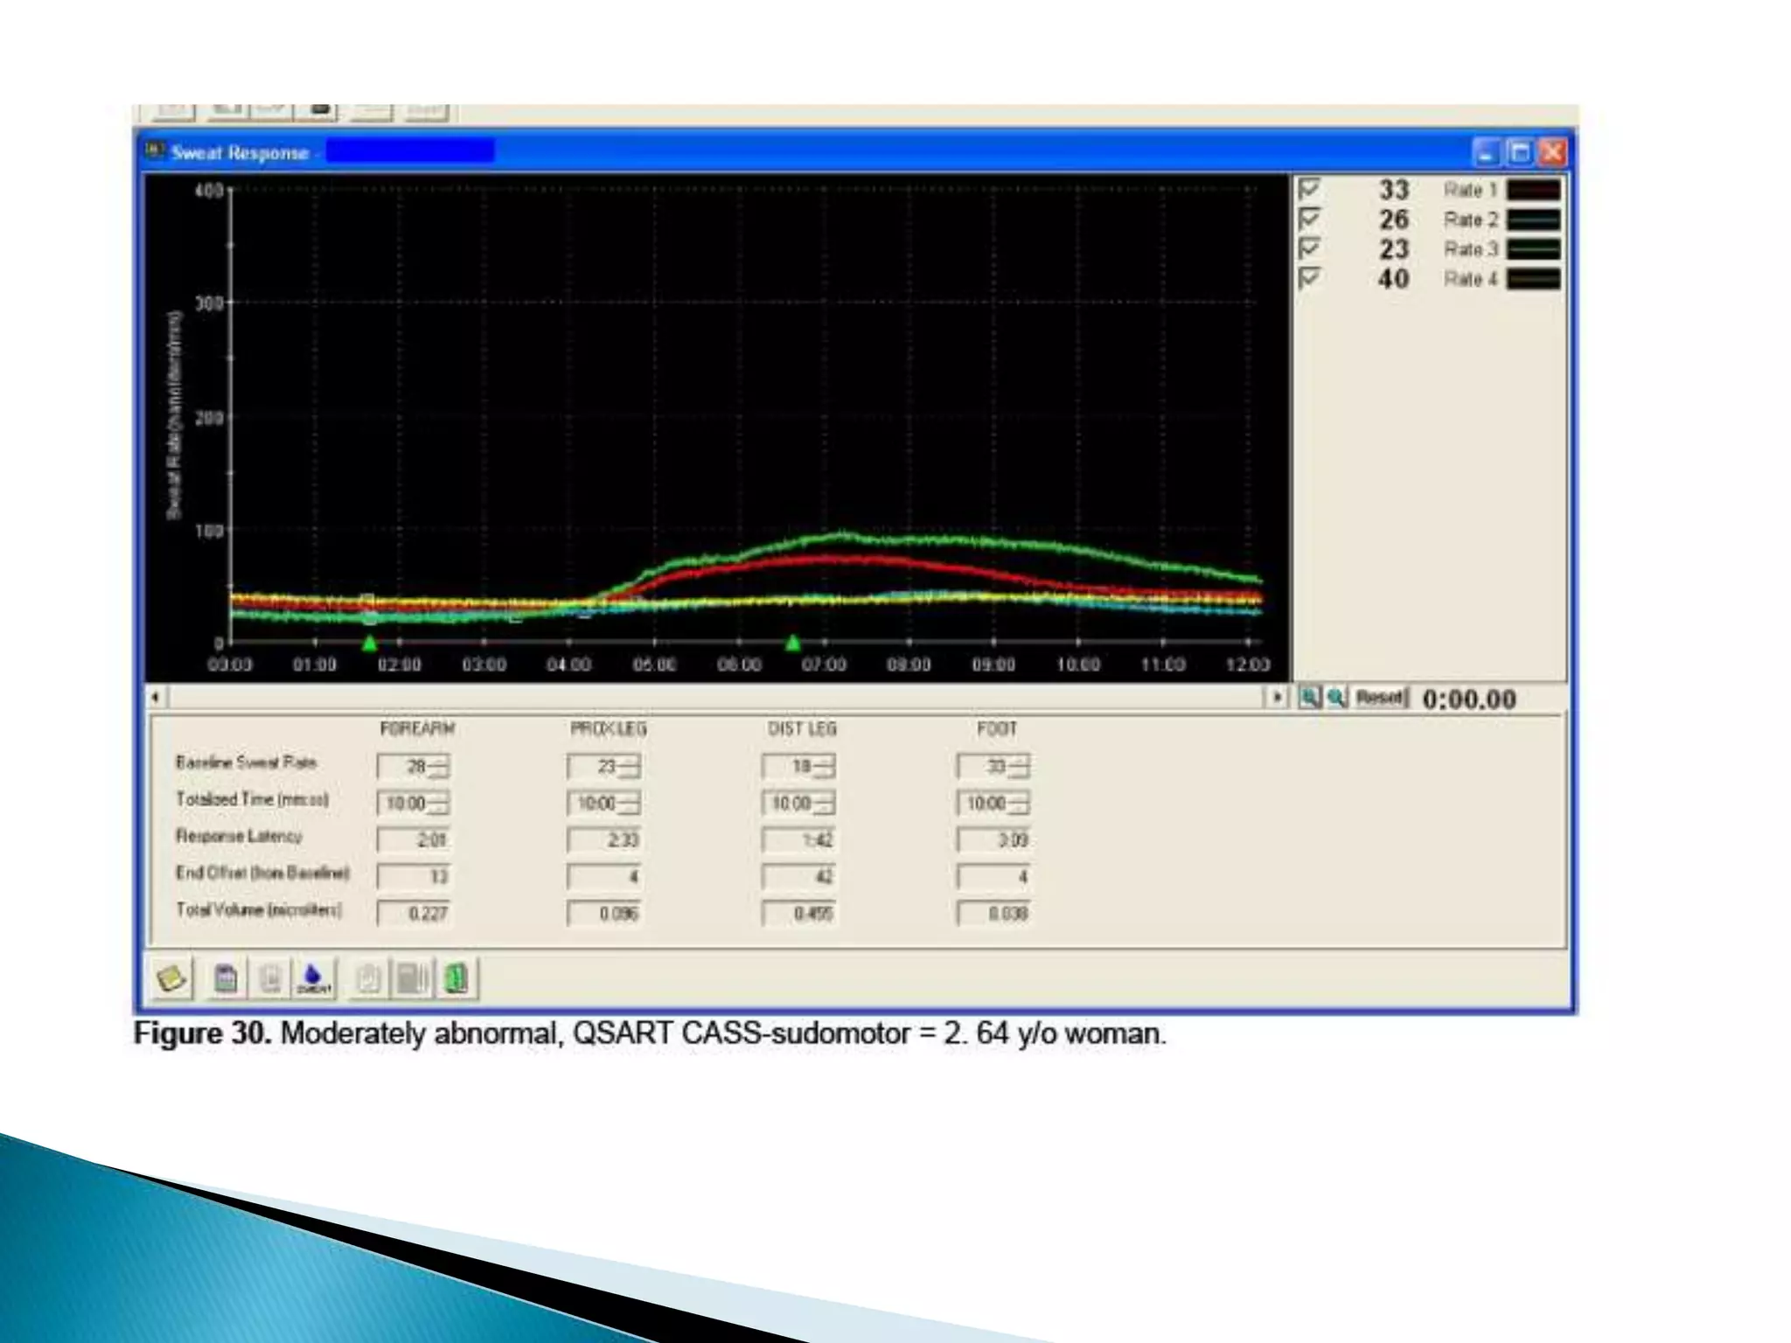This screenshot has height=1343, width=1791.
Task: Adjust Dist Leg Baseline Sweat Rate stepper
Action: [826, 767]
